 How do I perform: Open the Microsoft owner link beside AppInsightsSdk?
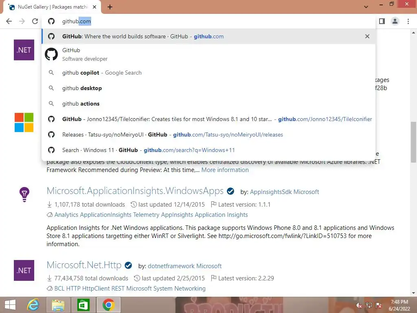coord(306,192)
